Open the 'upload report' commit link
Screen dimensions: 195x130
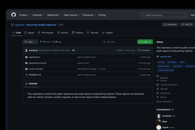pyautogui.click(x=83, y=63)
